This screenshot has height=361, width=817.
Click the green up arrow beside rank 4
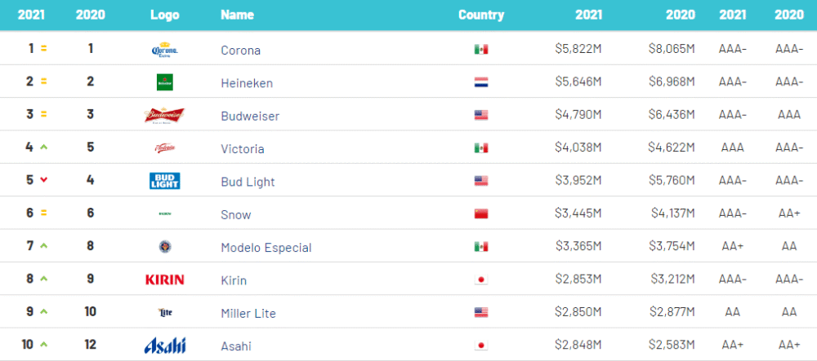(x=43, y=147)
